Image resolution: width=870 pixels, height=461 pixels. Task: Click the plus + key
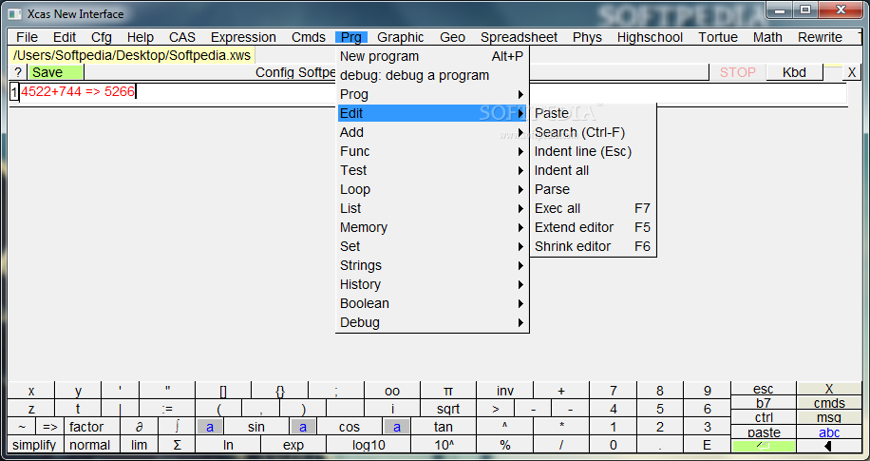point(561,391)
